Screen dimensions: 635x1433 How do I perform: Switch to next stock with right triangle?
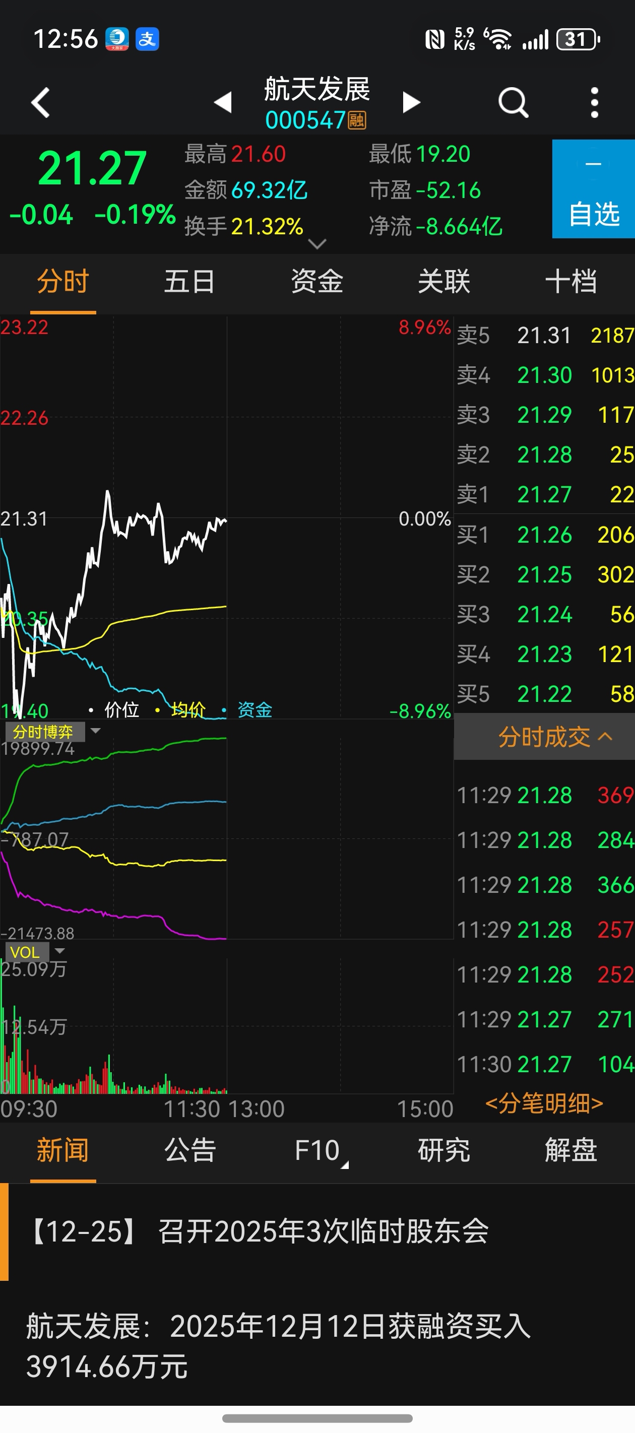(x=411, y=102)
